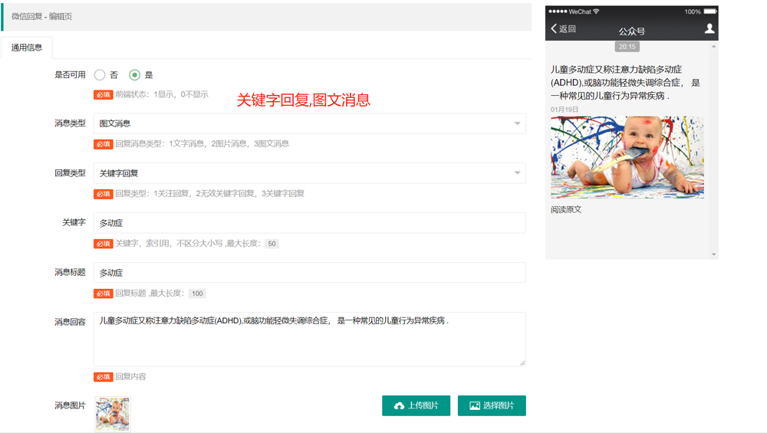
Task: Open the 回复类型 dropdown showing 关键字回复
Action: pyautogui.click(x=310, y=173)
